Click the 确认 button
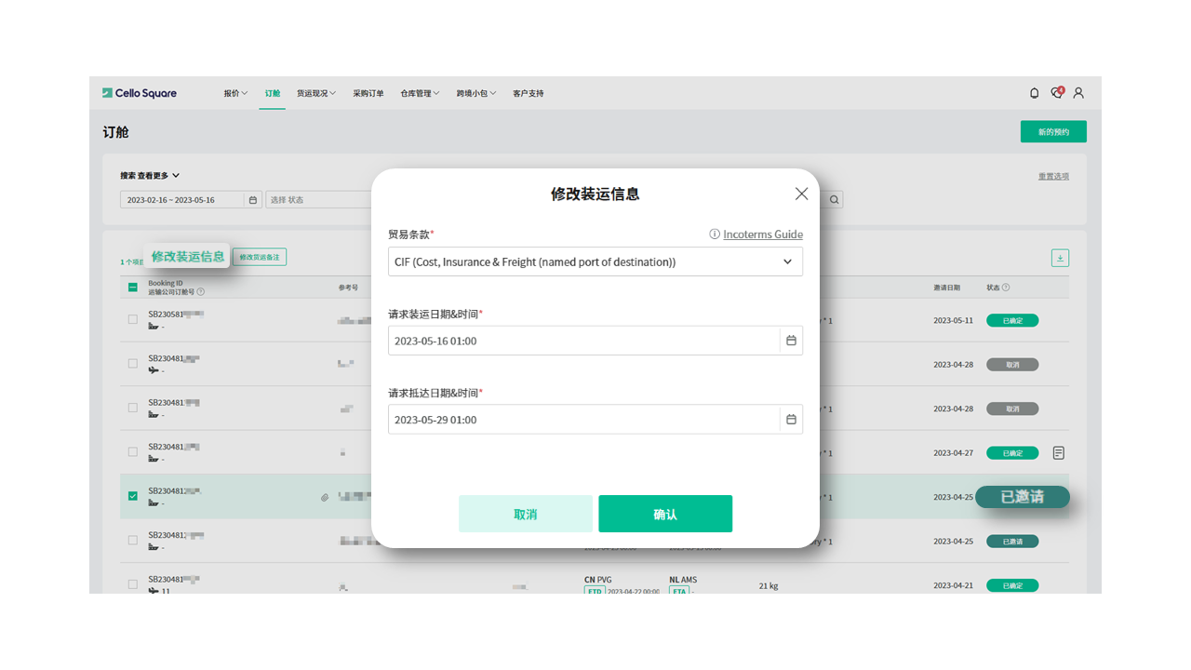The image size is (1191, 670). [x=664, y=514]
